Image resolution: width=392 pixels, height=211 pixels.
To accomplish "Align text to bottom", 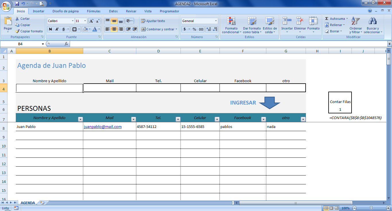I will click(x=121, y=21).
